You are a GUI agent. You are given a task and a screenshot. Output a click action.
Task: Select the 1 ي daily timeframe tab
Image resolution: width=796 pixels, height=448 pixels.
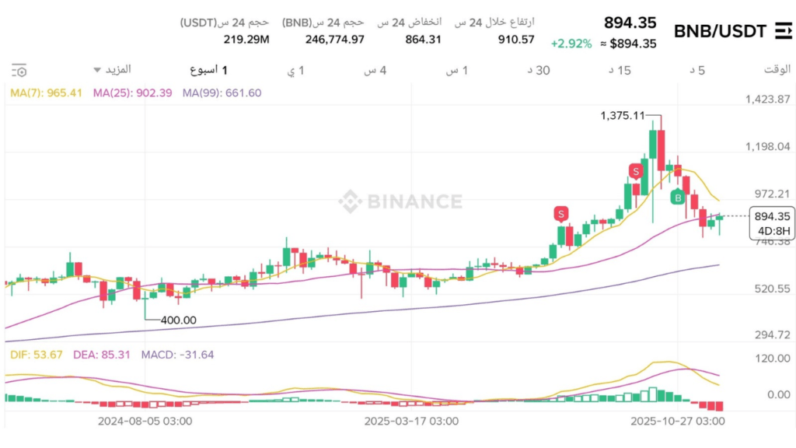[x=298, y=69]
